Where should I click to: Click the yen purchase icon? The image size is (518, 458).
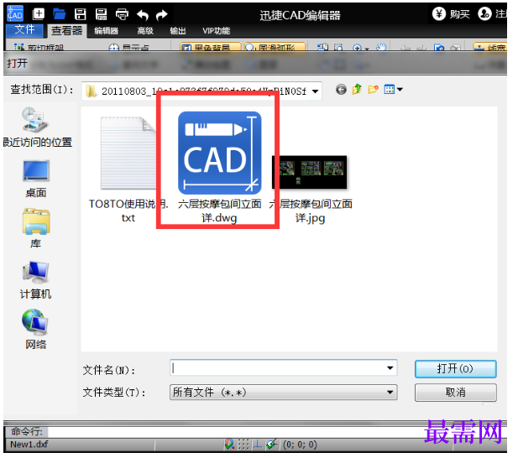(439, 14)
